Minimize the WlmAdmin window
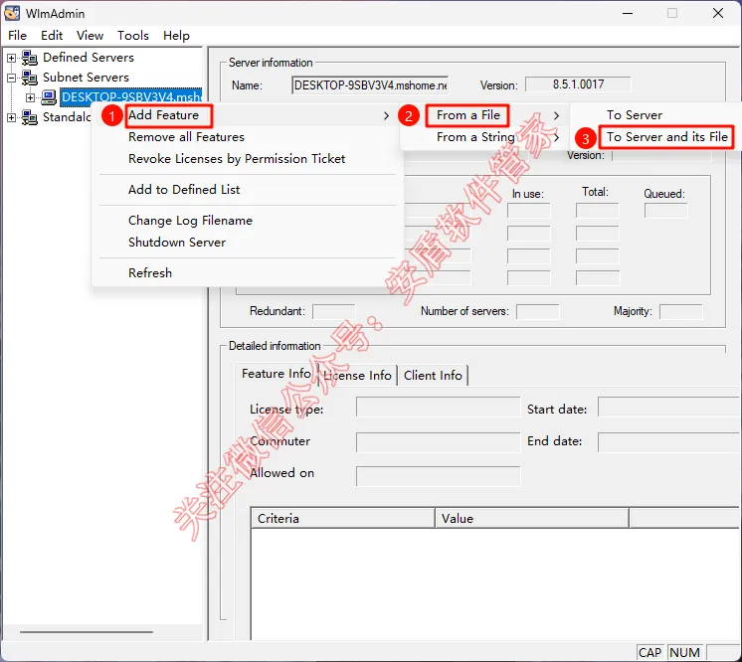Viewport: 742px width, 662px height. pyautogui.click(x=628, y=13)
